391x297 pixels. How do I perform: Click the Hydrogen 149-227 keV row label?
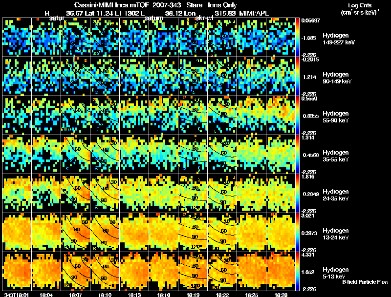click(339, 39)
